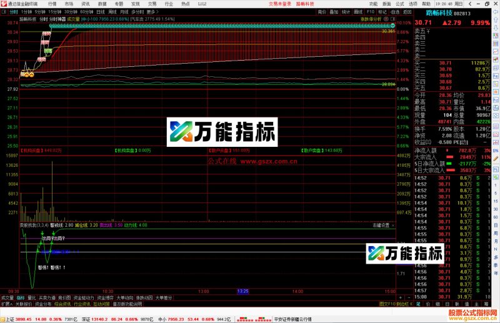Click the minus zoom button below chart
Screen dimensions: 500x323
click(x=409, y=297)
